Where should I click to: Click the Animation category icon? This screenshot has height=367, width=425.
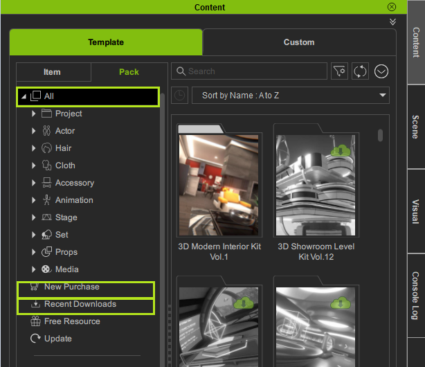pos(46,200)
